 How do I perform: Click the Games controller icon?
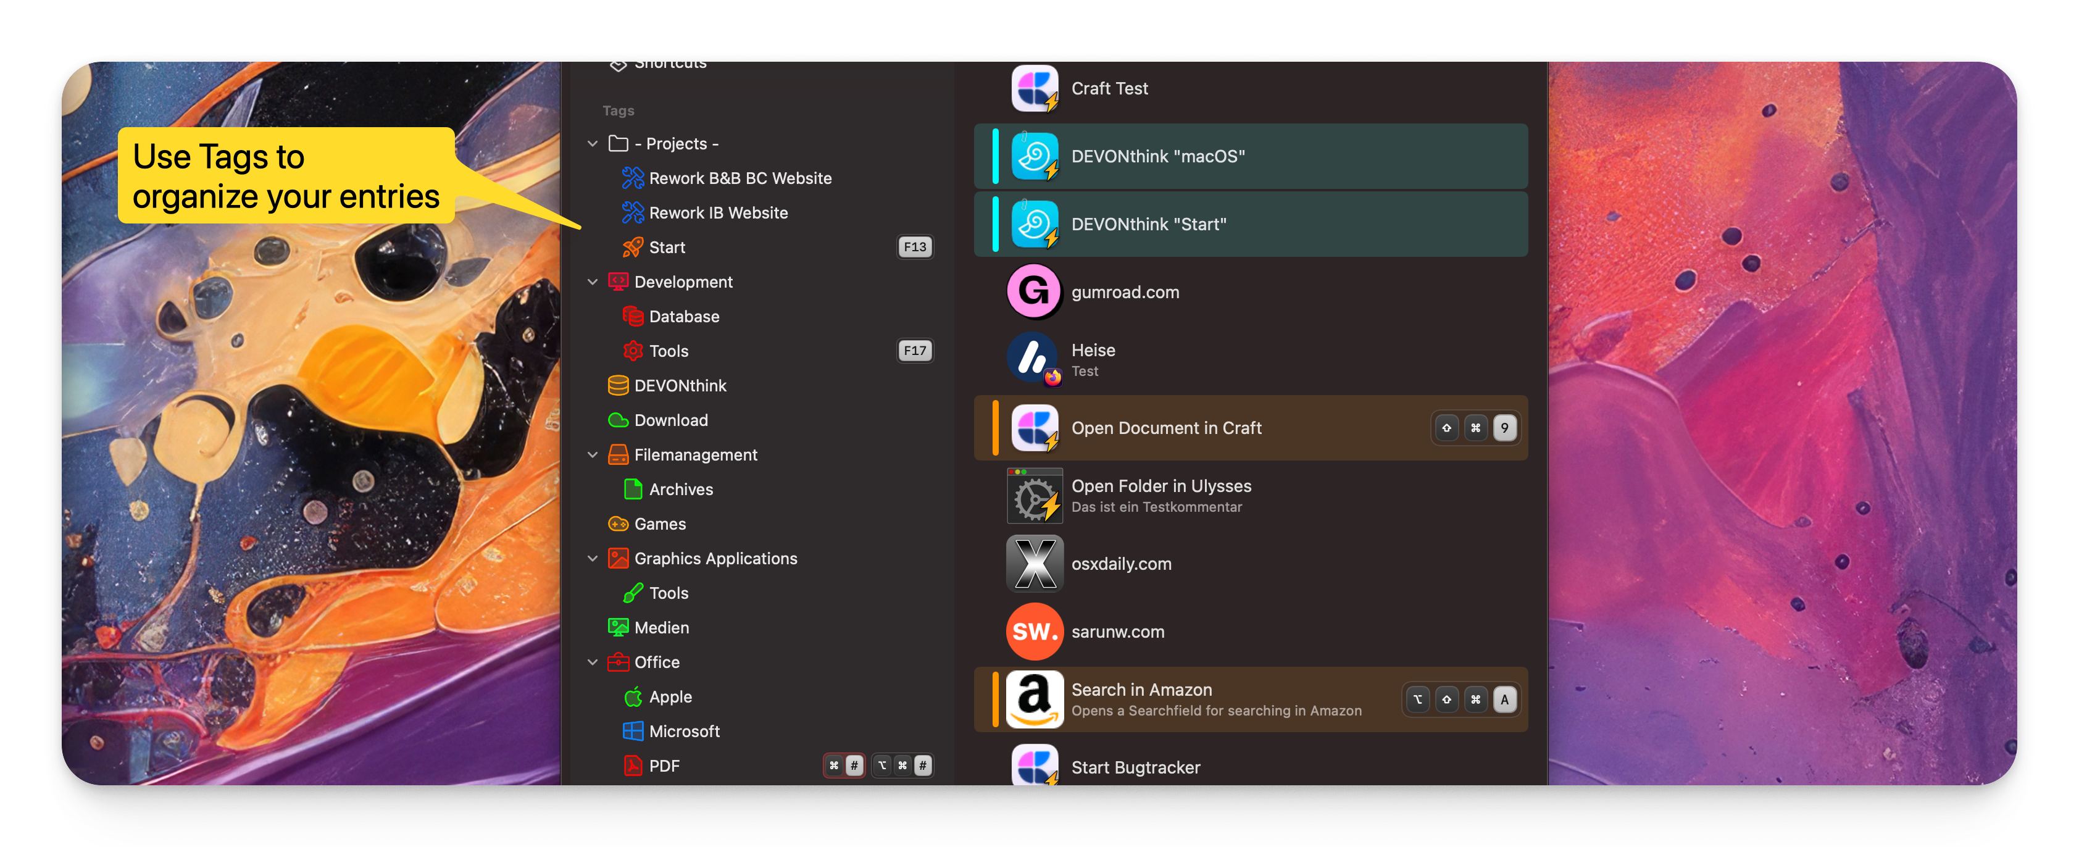tap(617, 524)
